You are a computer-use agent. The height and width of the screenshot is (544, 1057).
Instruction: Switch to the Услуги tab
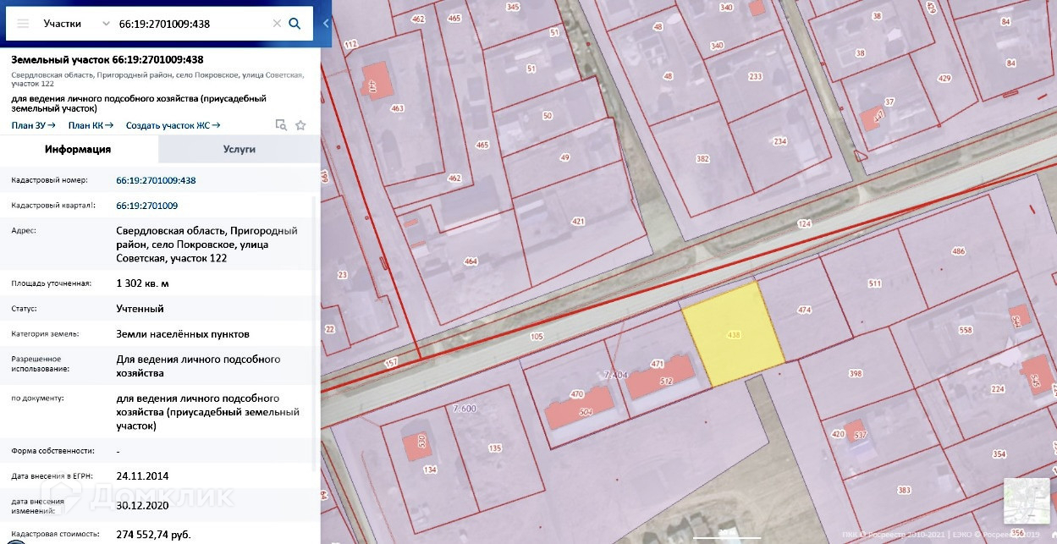239,149
